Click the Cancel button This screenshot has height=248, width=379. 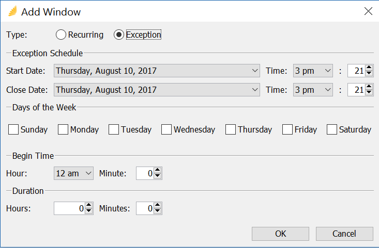(344, 234)
